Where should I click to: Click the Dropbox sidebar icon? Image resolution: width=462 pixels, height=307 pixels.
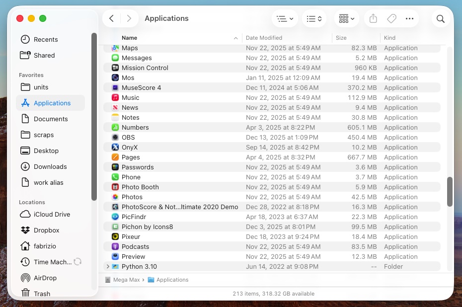point(25,230)
